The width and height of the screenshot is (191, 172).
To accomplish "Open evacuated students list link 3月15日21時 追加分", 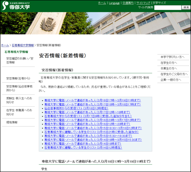I will point(92,132).
